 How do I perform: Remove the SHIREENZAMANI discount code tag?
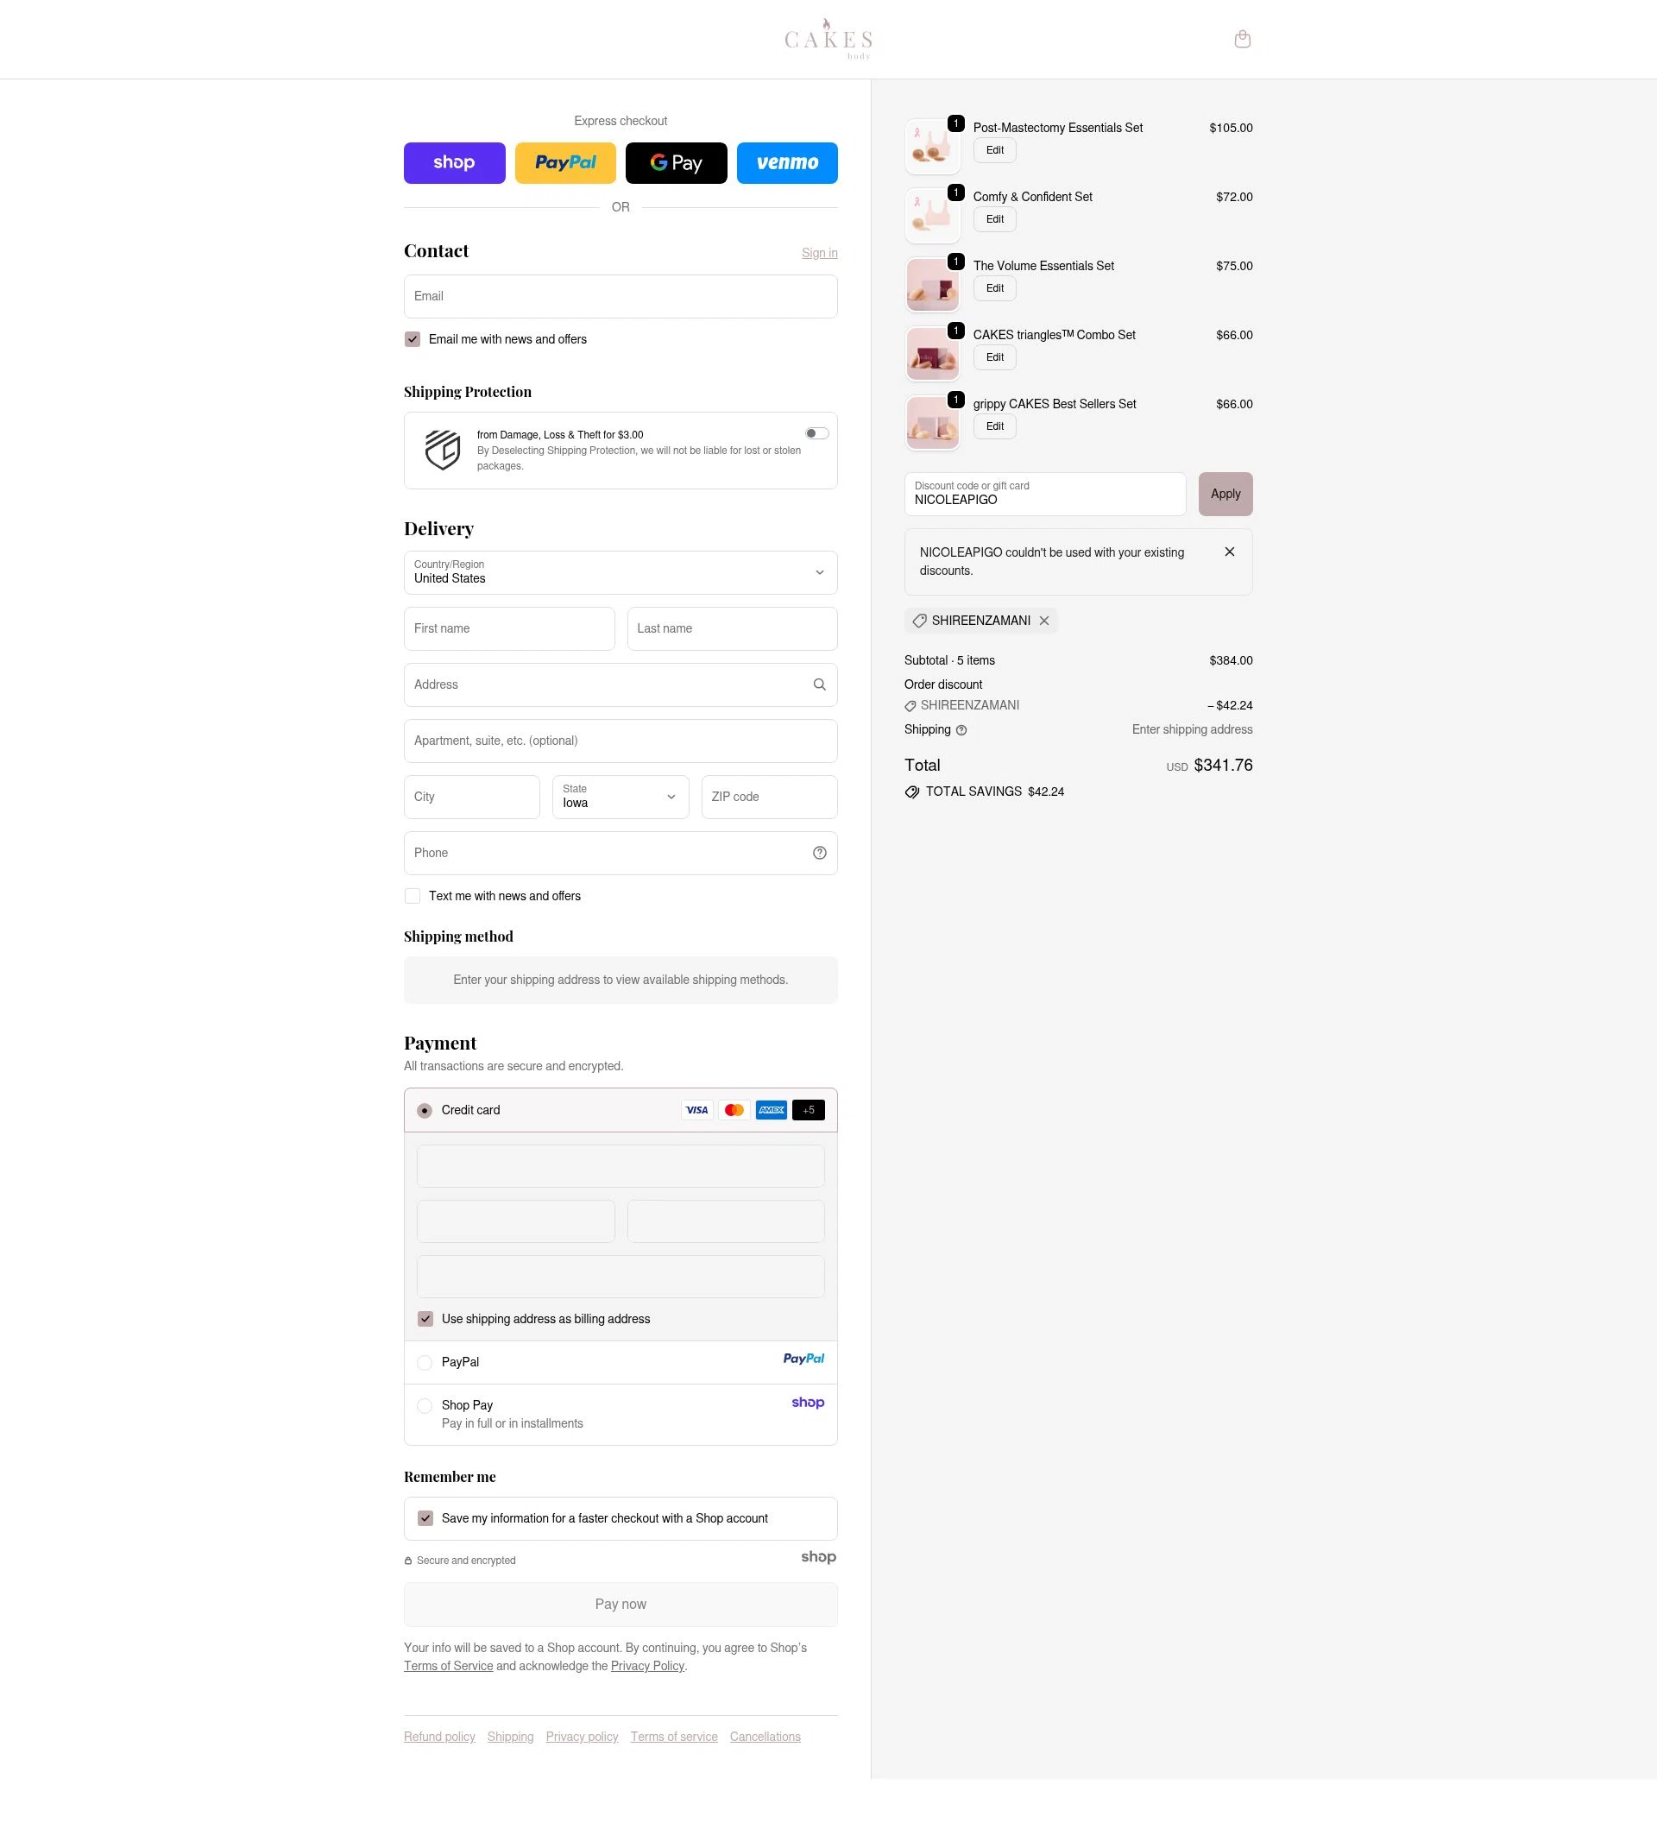(1044, 621)
